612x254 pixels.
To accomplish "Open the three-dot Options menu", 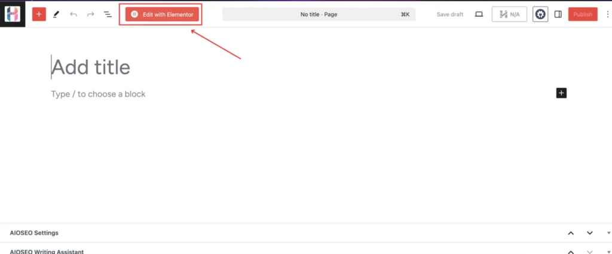I will coord(607,14).
